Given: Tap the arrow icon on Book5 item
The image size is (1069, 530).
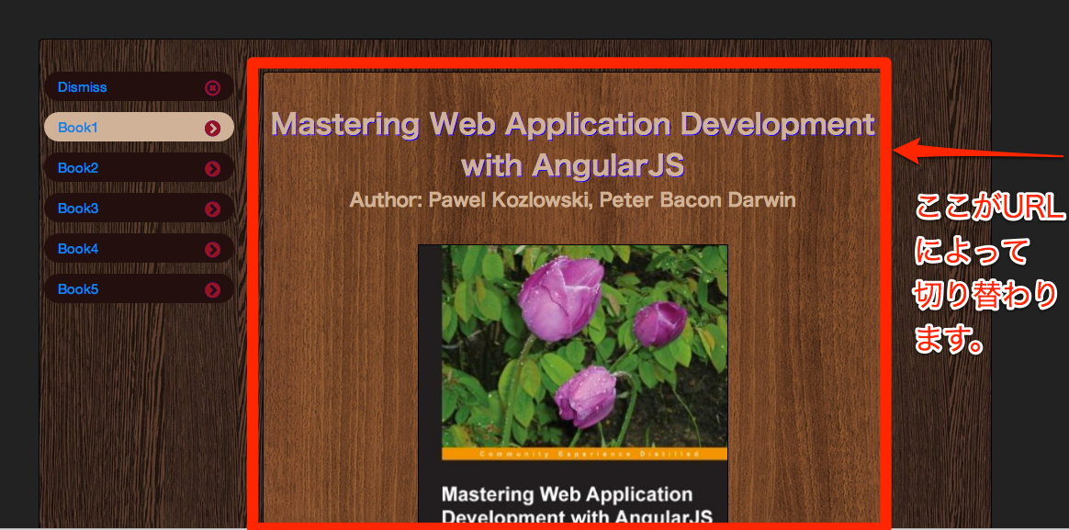Looking at the screenshot, I should 212,289.
